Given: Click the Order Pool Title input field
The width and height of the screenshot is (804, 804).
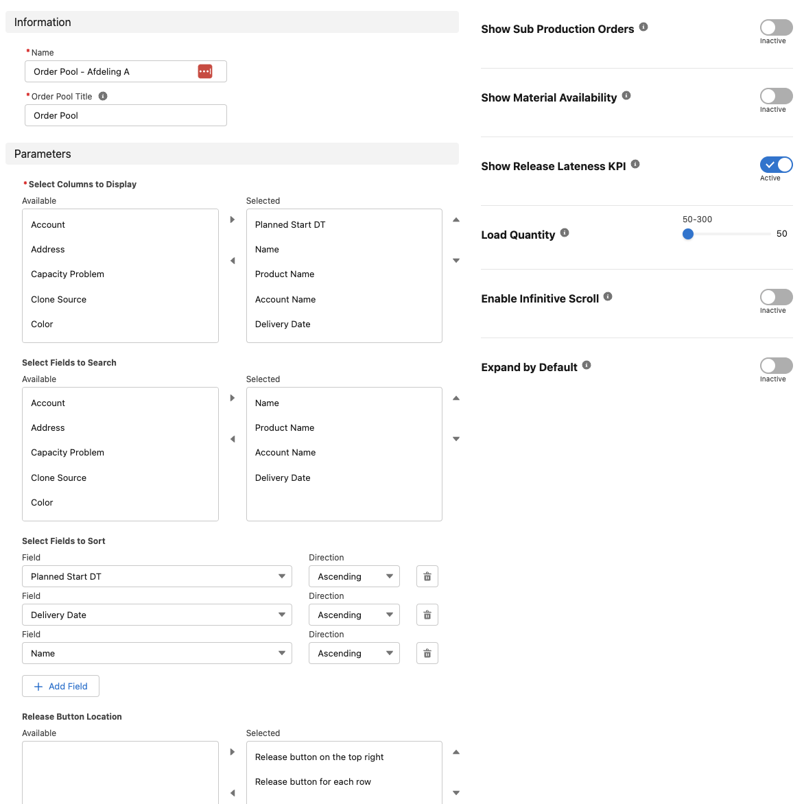Looking at the screenshot, I should (x=126, y=115).
